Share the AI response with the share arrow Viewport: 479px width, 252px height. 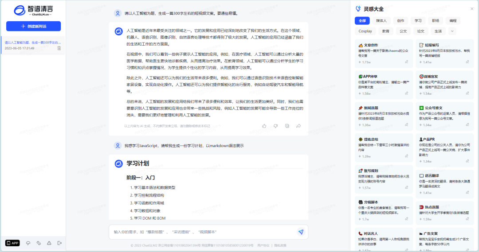click(298, 126)
